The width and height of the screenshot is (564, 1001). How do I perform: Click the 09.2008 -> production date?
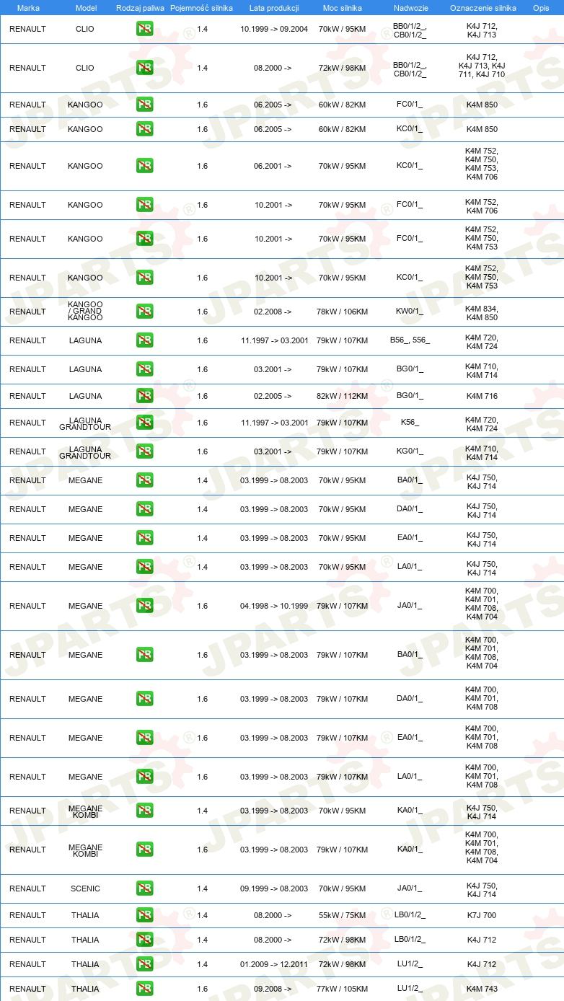coord(273,989)
